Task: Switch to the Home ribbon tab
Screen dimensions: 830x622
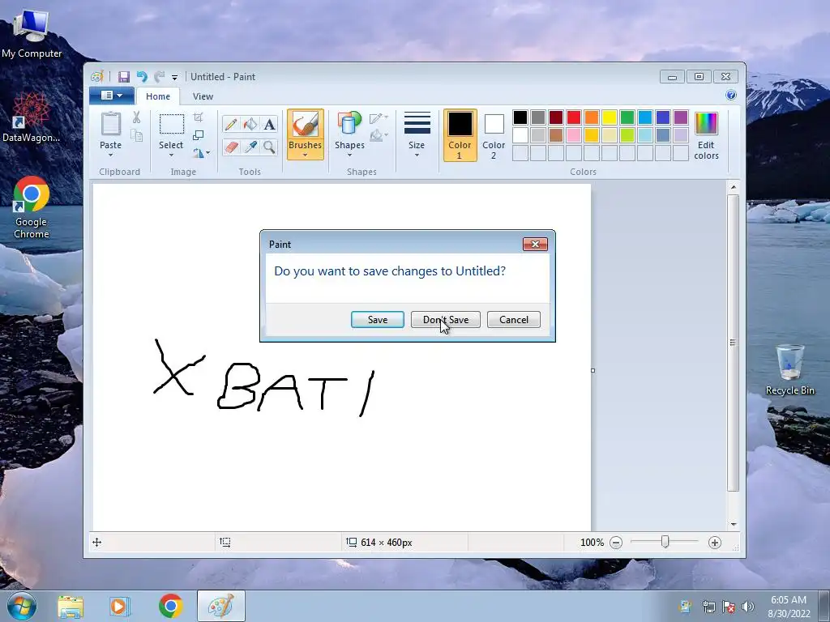Action: coord(158,96)
